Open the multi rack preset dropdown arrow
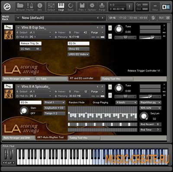 pos(18,18)
